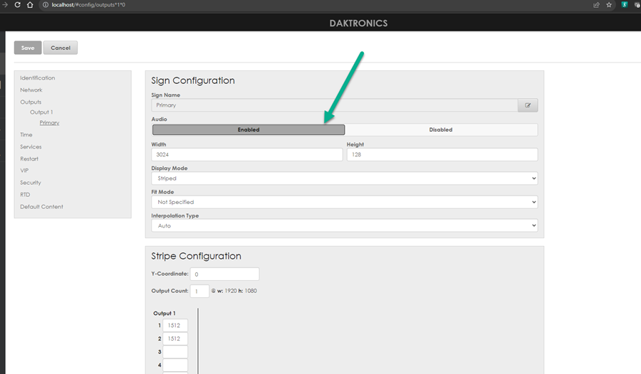Click the Cancel button
Viewport: 641px width, 374px height.
coord(61,48)
